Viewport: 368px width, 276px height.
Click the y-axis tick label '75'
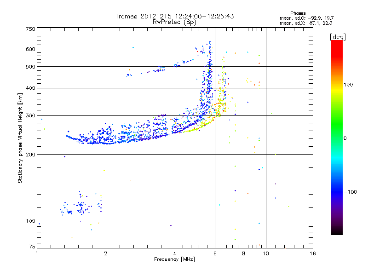(32, 247)
